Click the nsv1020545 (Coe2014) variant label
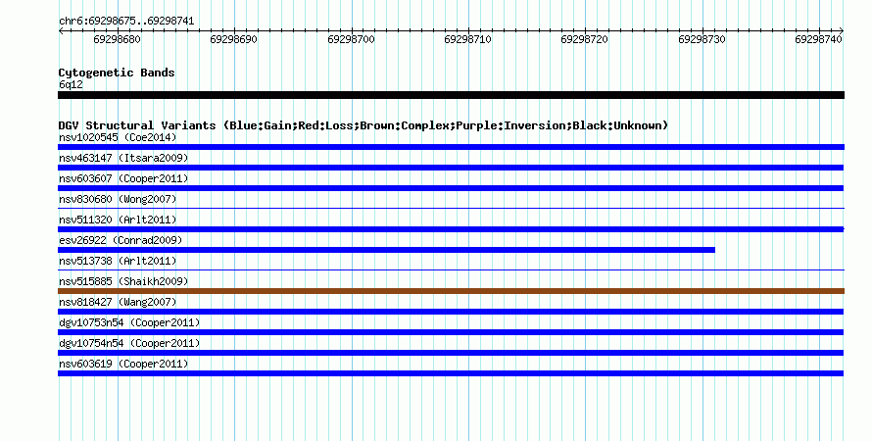This screenshot has width=872, height=441. [x=118, y=137]
